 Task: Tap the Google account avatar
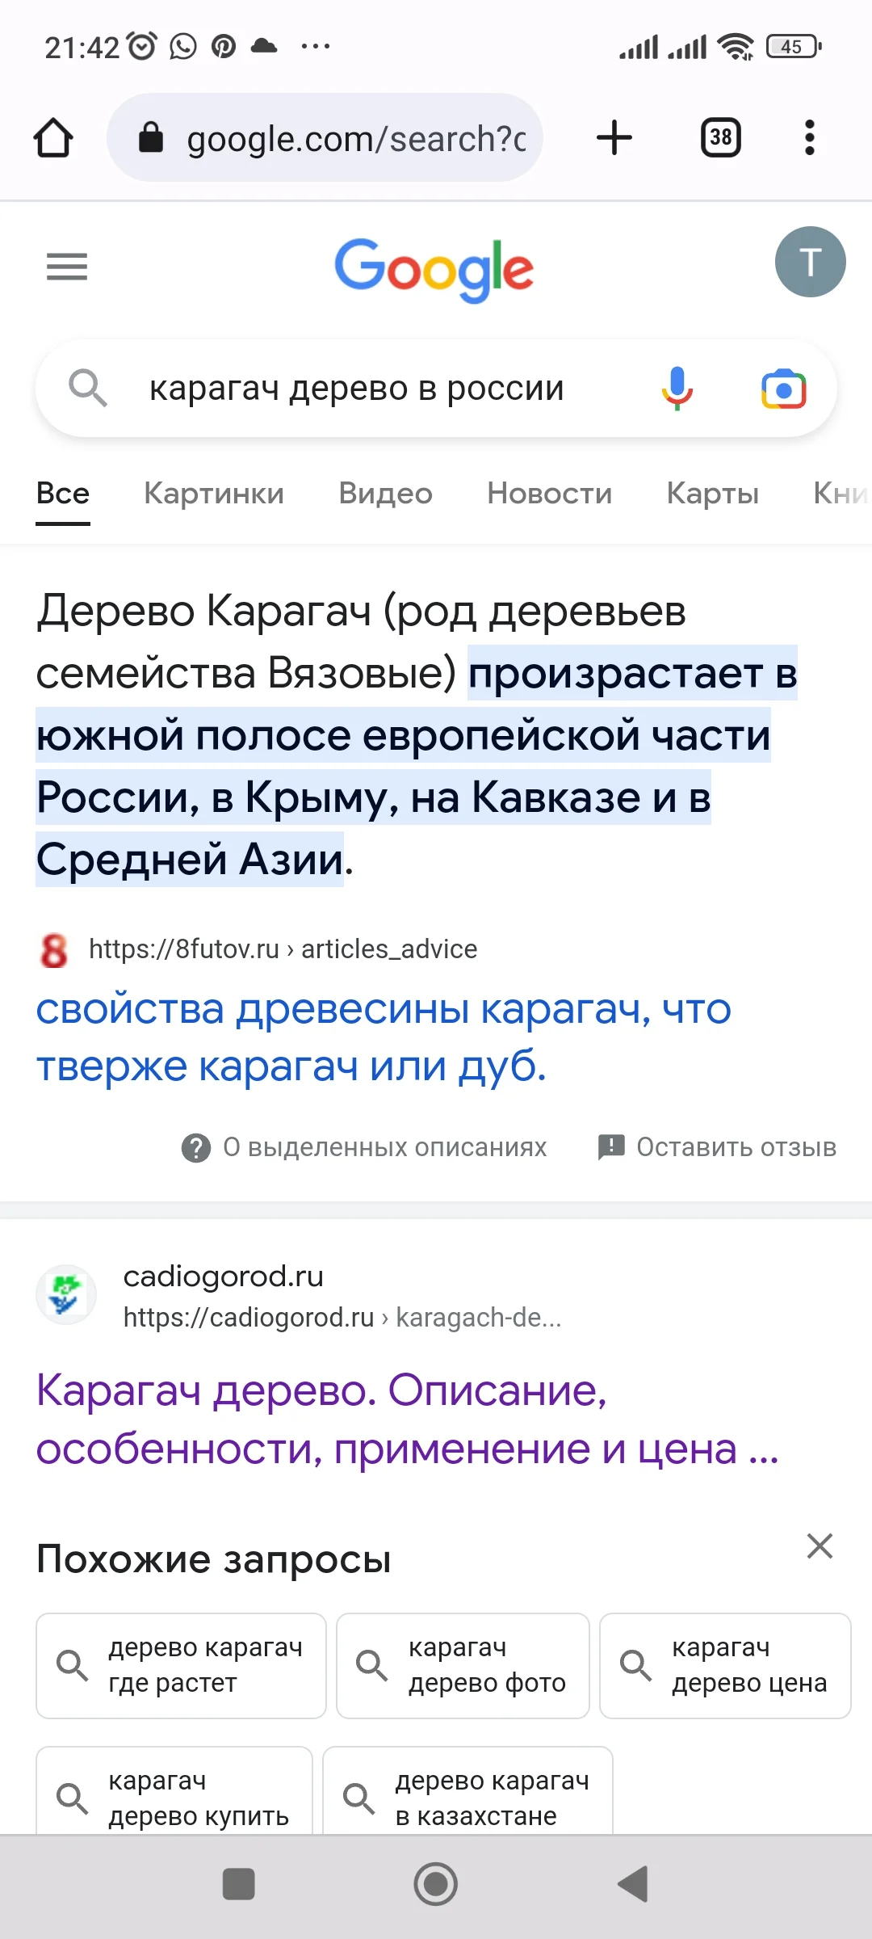pos(810,261)
